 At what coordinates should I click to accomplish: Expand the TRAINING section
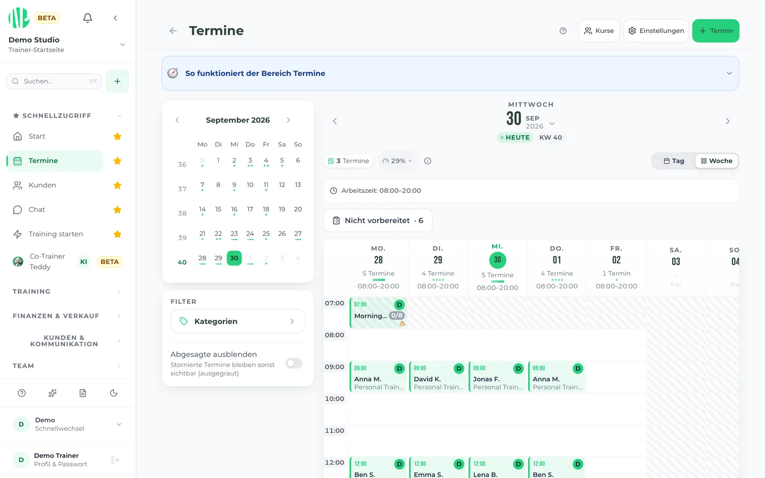67,292
